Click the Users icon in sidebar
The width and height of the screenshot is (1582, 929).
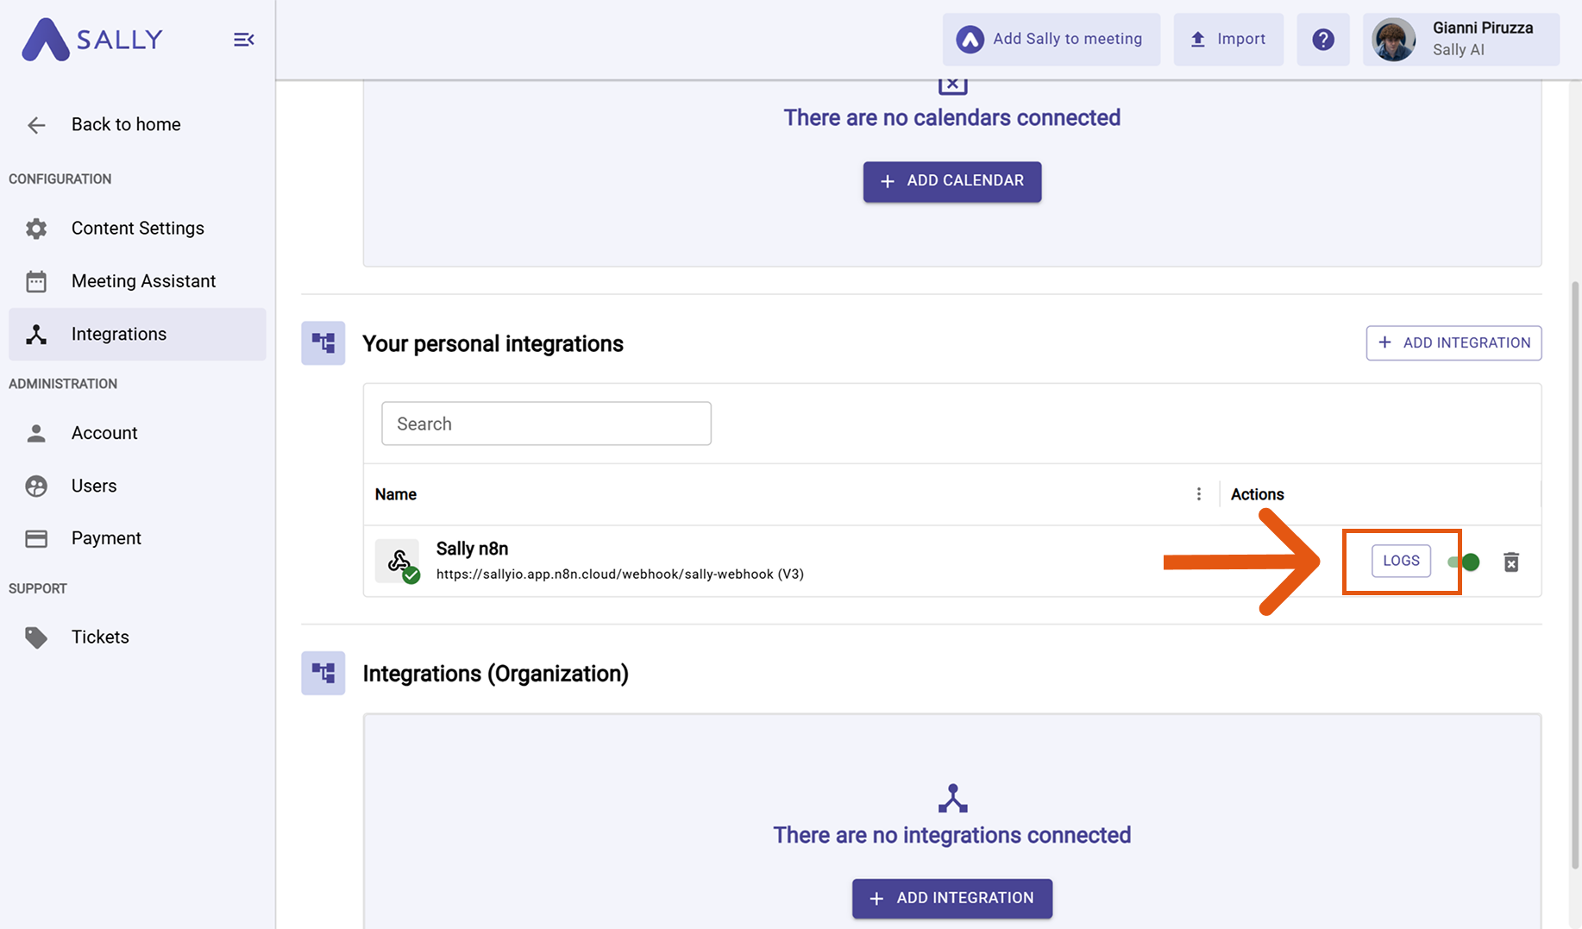36,486
